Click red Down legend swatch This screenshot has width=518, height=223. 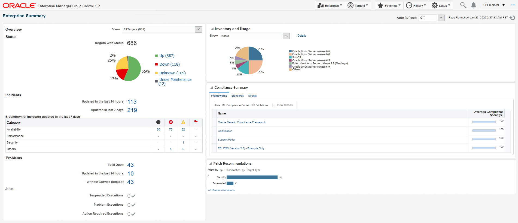(156, 64)
